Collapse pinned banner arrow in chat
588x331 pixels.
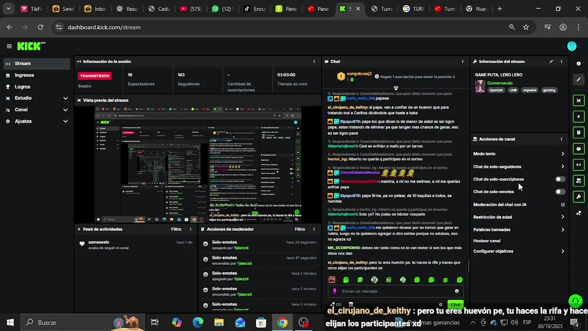click(x=396, y=88)
